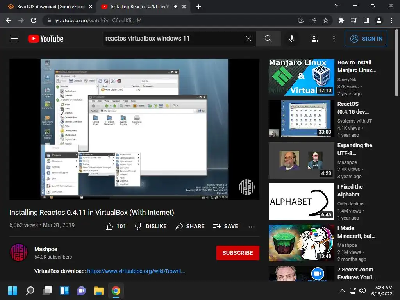This screenshot has width=400, height=300.
Task: Open the ReactOS 0.4.15 dev thumbnail
Action: (302, 119)
